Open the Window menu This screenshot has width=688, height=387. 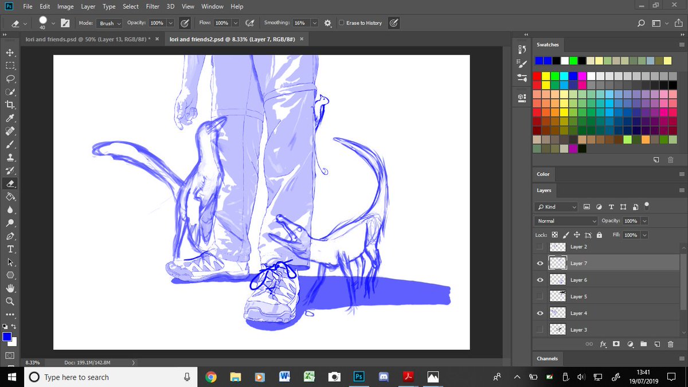coord(212,6)
